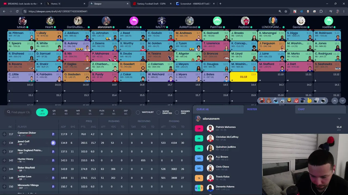Add Jared Goff with the plus icon

tap(4, 143)
